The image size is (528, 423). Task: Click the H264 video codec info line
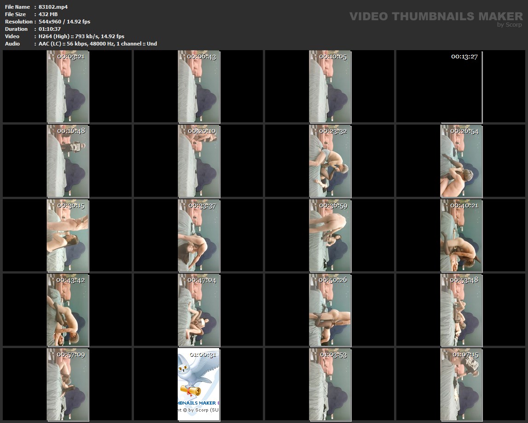point(81,36)
